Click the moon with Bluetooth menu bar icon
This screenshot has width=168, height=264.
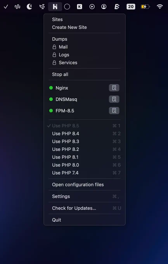coord(29,7)
